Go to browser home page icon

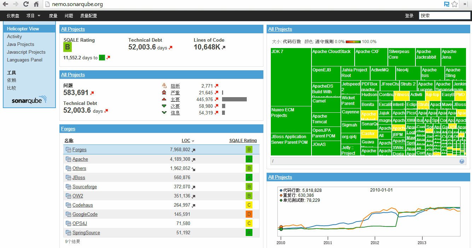pos(36,4)
